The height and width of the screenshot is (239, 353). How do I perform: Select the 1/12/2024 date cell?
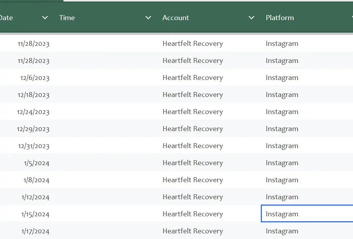coord(35,197)
